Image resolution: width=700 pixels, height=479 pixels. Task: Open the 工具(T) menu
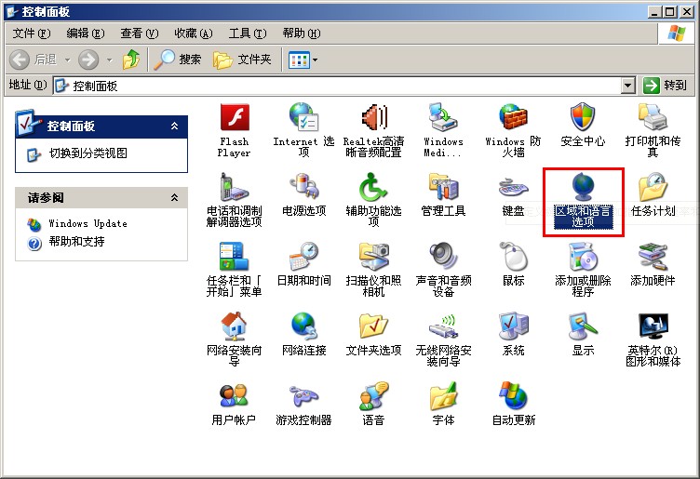[x=246, y=33]
